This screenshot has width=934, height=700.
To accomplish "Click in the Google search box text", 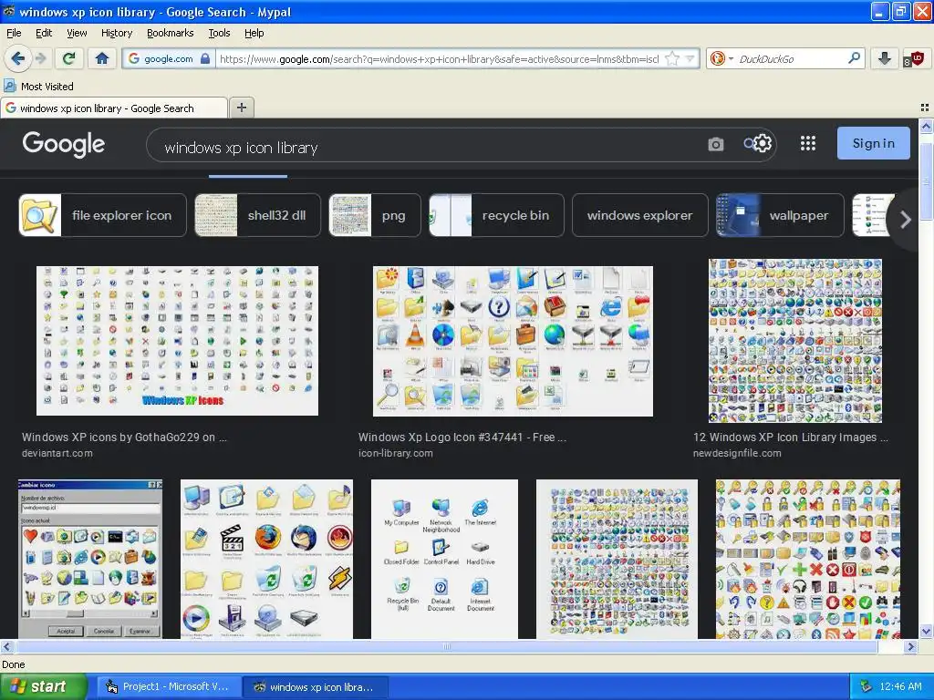I will tap(241, 148).
